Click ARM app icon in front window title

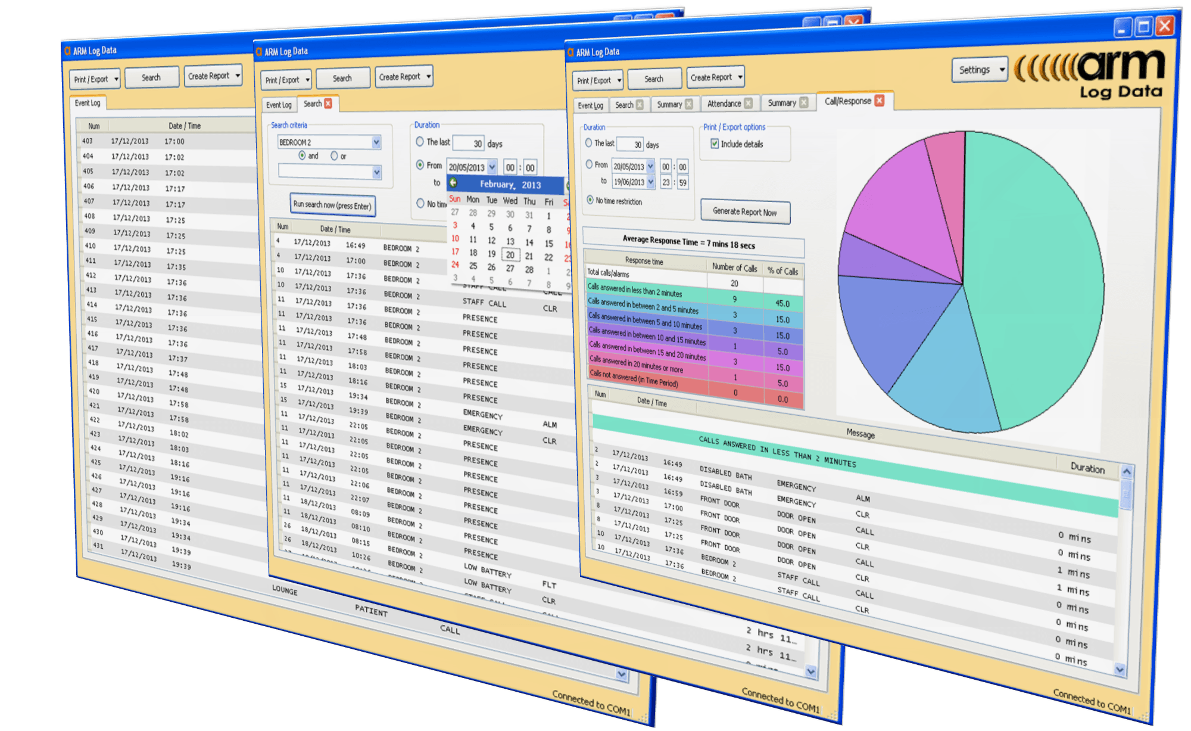(x=570, y=52)
